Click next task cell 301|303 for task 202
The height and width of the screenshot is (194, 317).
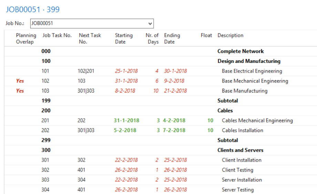click(86, 130)
